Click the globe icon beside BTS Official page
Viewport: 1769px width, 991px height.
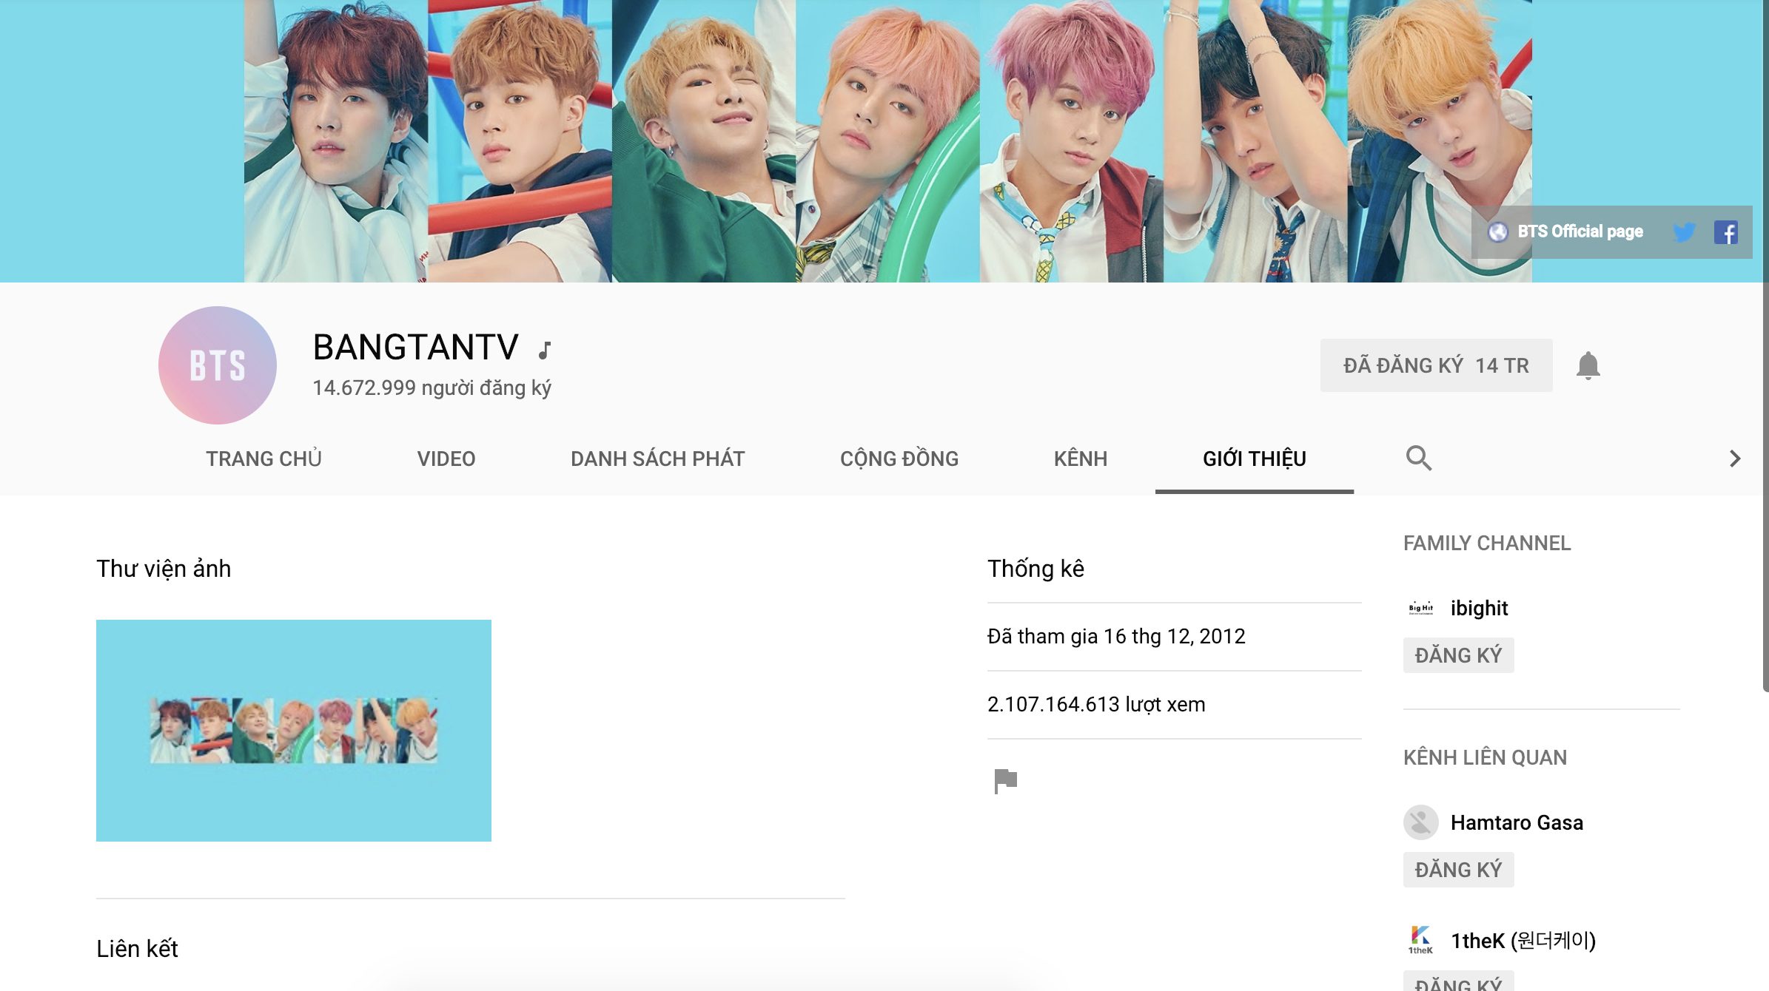pyautogui.click(x=1497, y=232)
